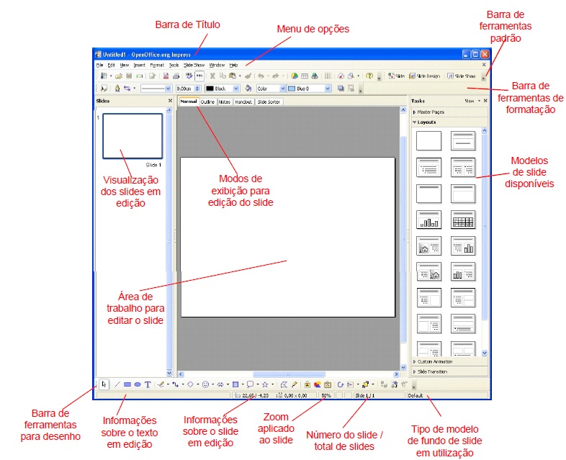566x460 pixels.
Task: Switch to the Notes tab
Action: tap(225, 102)
